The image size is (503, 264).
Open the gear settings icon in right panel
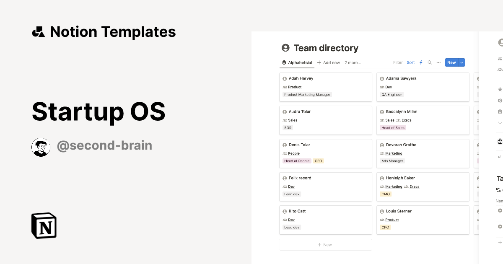pyautogui.click(x=500, y=101)
